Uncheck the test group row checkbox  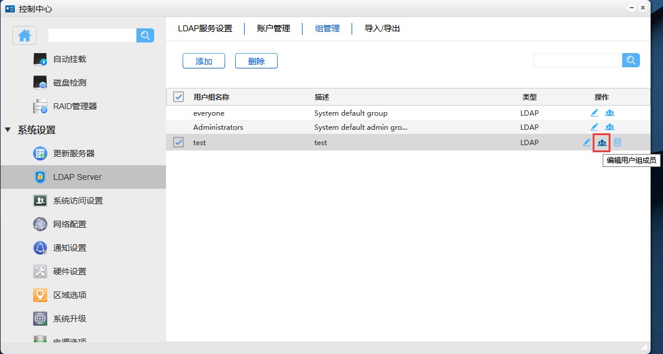click(x=178, y=142)
